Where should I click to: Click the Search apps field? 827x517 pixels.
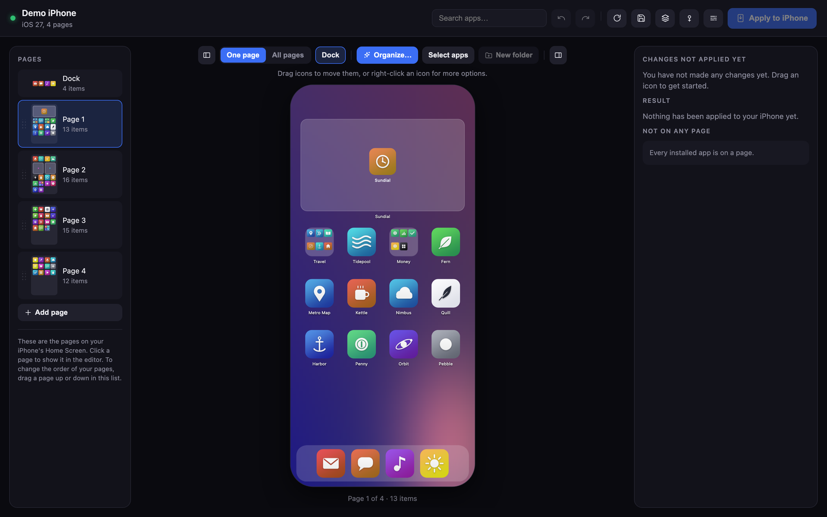coord(489,18)
